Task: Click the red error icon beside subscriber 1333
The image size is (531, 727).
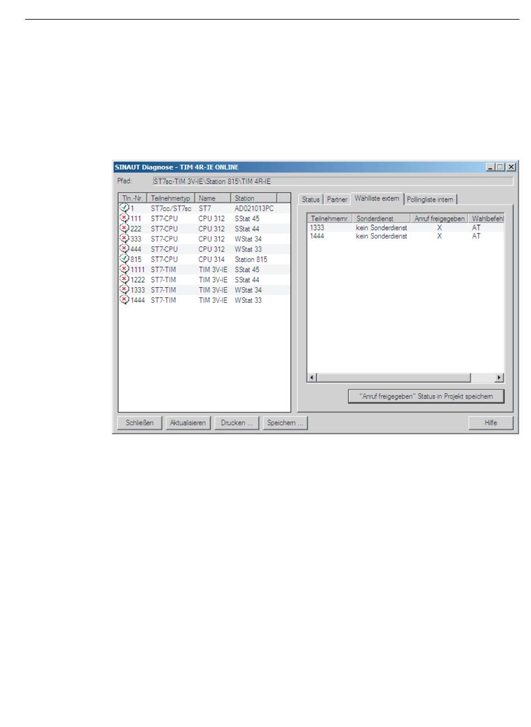Action: point(124,289)
